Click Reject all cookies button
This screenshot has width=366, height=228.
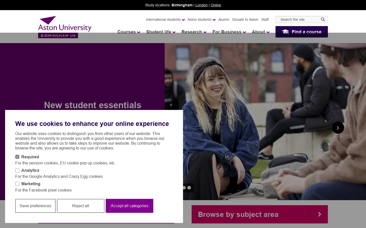[x=81, y=206]
